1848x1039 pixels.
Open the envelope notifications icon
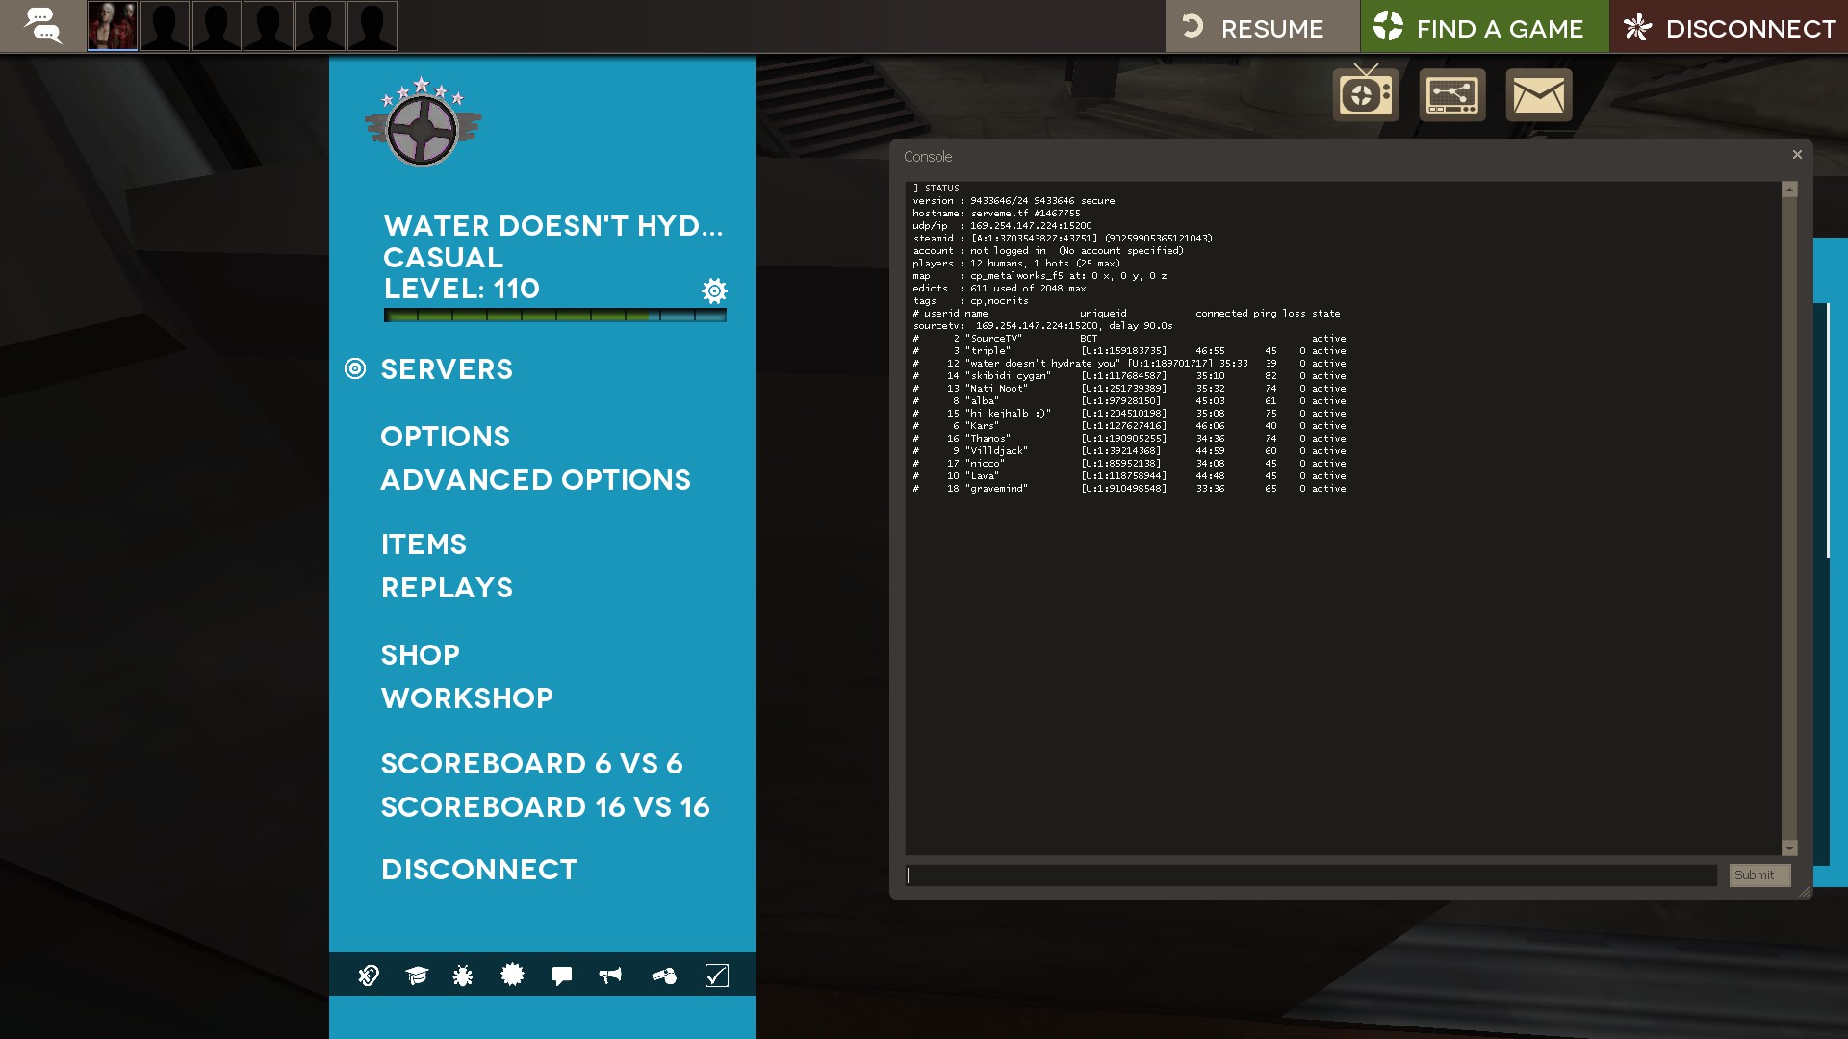(x=1538, y=94)
